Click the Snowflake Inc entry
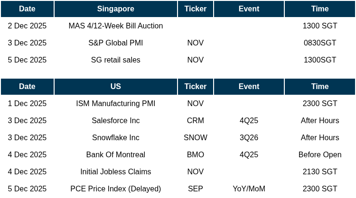 point(115,138)
